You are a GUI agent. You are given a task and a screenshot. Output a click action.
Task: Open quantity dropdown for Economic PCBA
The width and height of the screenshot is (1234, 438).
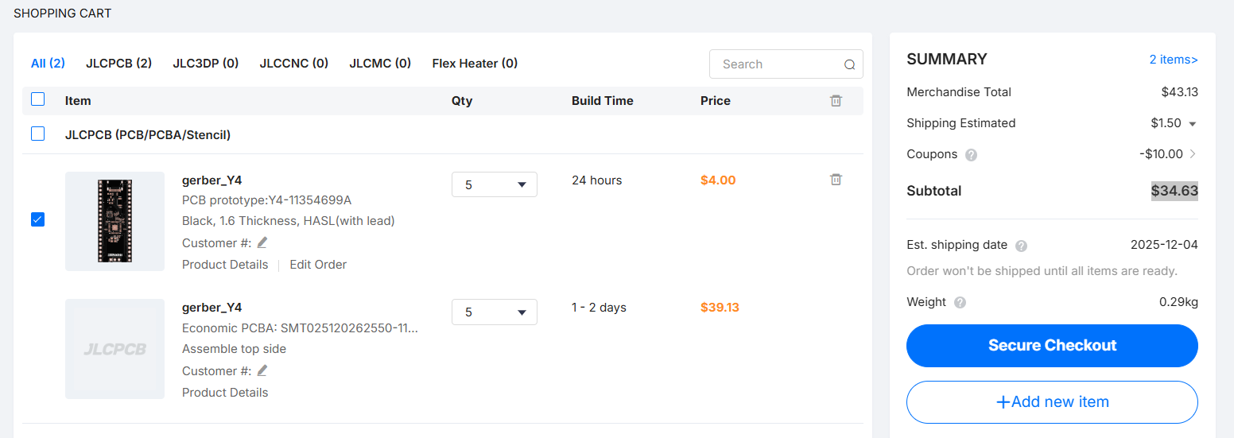tap(494, 312)
